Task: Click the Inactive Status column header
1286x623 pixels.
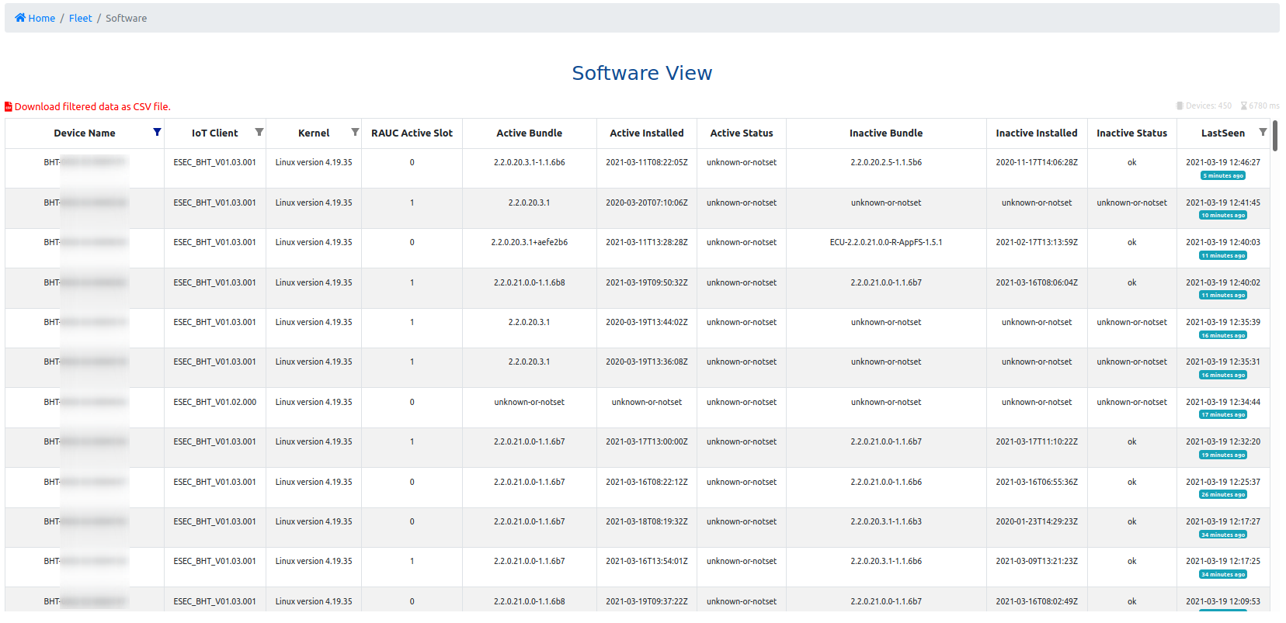Action: coord(1131,133)
